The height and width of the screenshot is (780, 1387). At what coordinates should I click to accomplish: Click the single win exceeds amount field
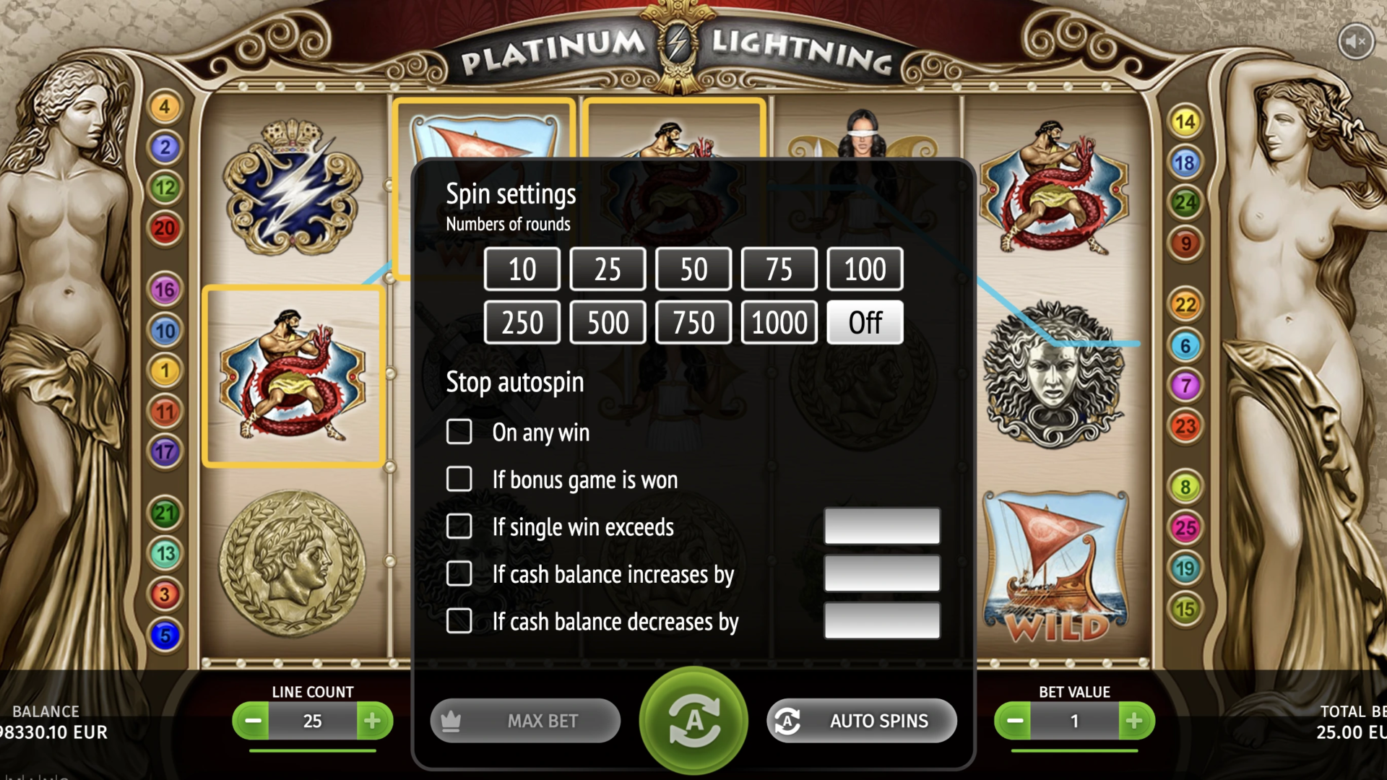coord(882,526)
